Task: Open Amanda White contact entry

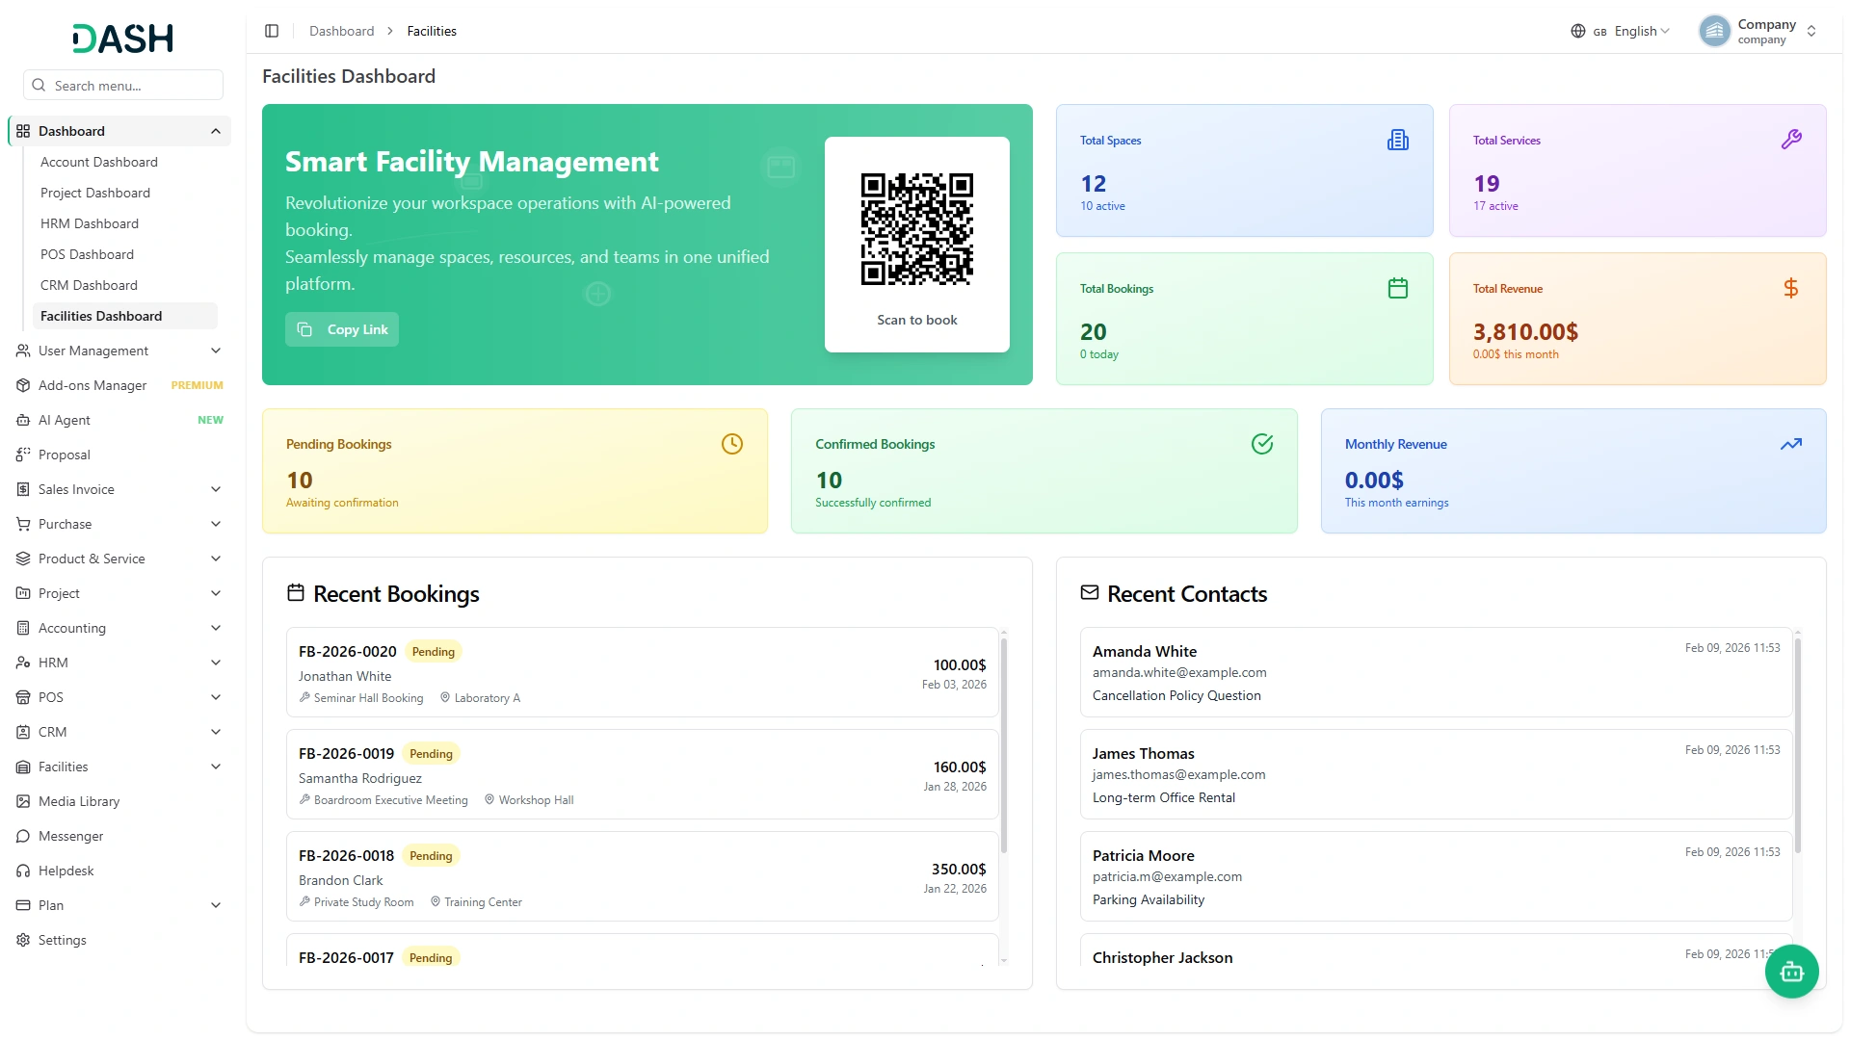Action: coord(1436,672)
